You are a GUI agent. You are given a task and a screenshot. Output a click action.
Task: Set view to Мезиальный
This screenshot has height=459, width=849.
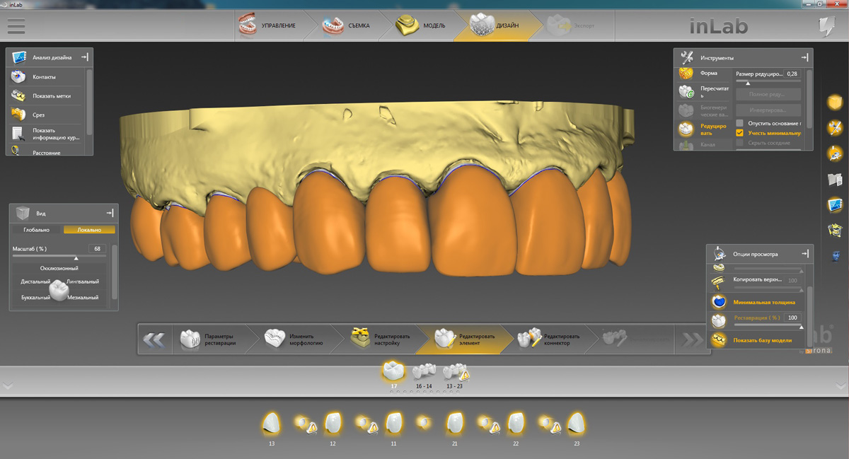(x=83, y=298)
